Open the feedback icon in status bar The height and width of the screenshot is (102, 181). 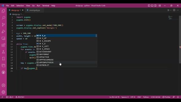(x=174, y=97)
